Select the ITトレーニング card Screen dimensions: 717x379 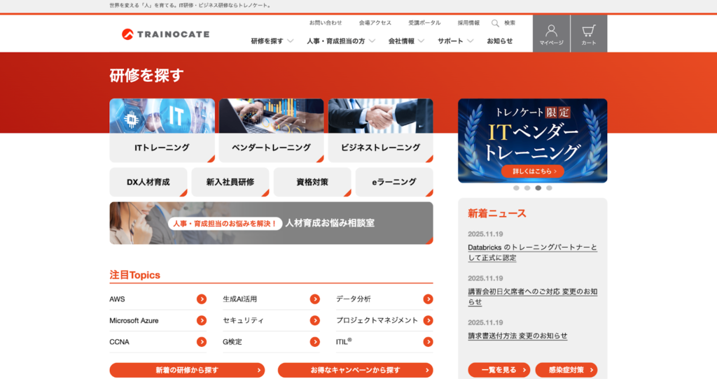(x=162, y=130)
